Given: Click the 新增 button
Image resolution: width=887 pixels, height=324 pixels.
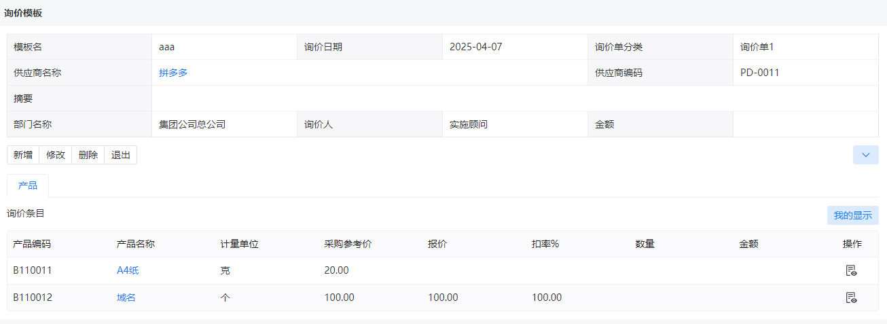Looking at the screenshot, I should point(23,155).
